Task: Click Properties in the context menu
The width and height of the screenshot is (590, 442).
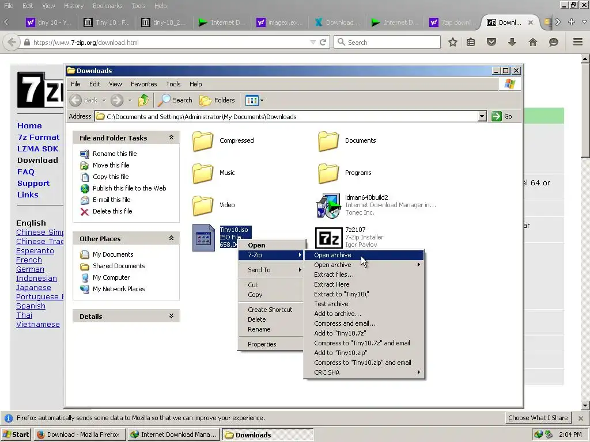Action: tap(271, 344)
